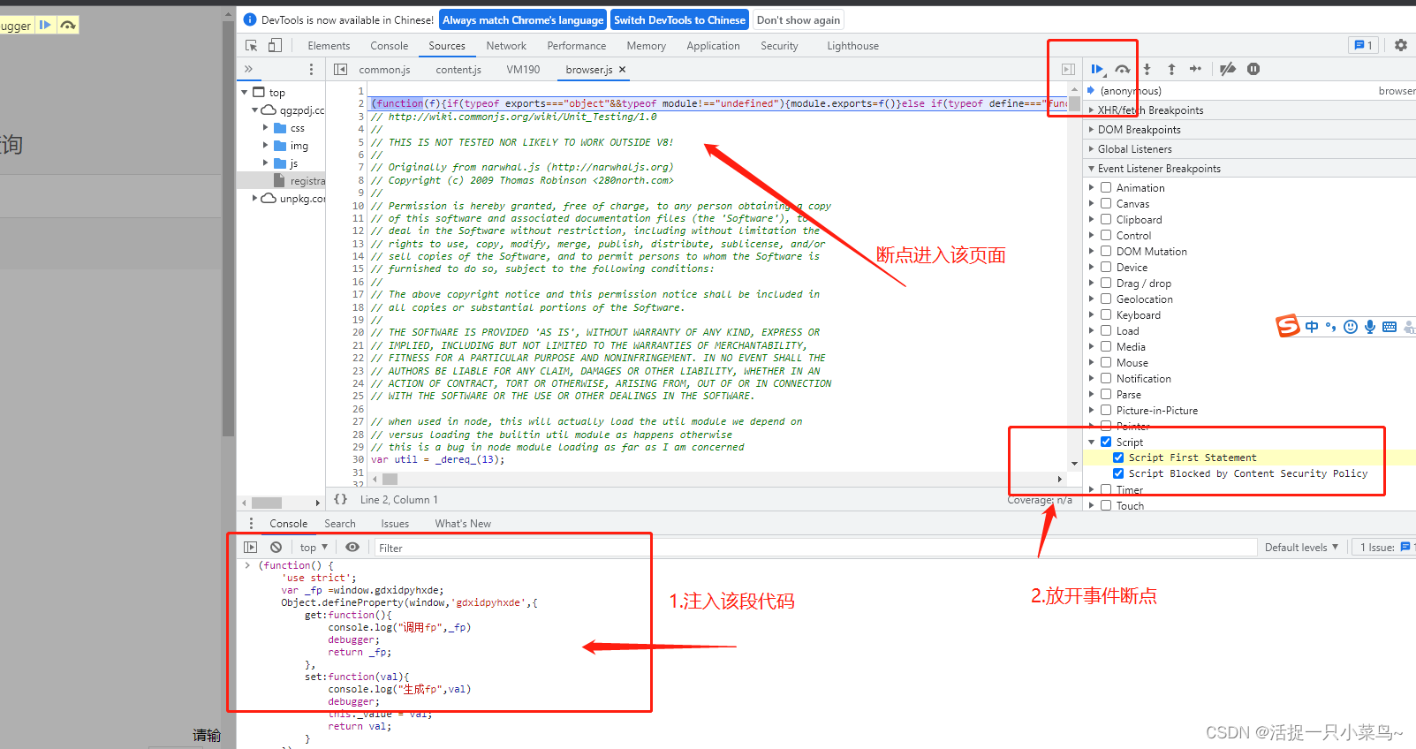Switch to the Network tab
The width and height of the screenshot is (1416, 749).
pos(506,46)
